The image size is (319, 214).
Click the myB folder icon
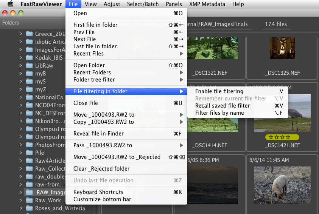coord(30,74)
